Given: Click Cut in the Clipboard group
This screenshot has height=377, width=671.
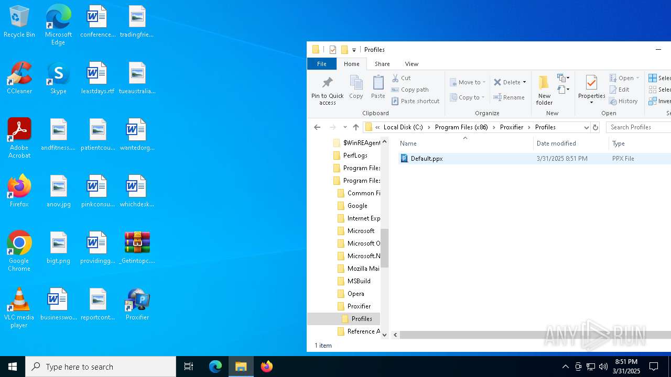Looking at the screenshot, I should click(402, 78).
